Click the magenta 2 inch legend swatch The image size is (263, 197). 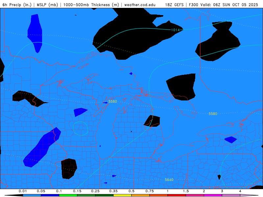pos(213,195)
